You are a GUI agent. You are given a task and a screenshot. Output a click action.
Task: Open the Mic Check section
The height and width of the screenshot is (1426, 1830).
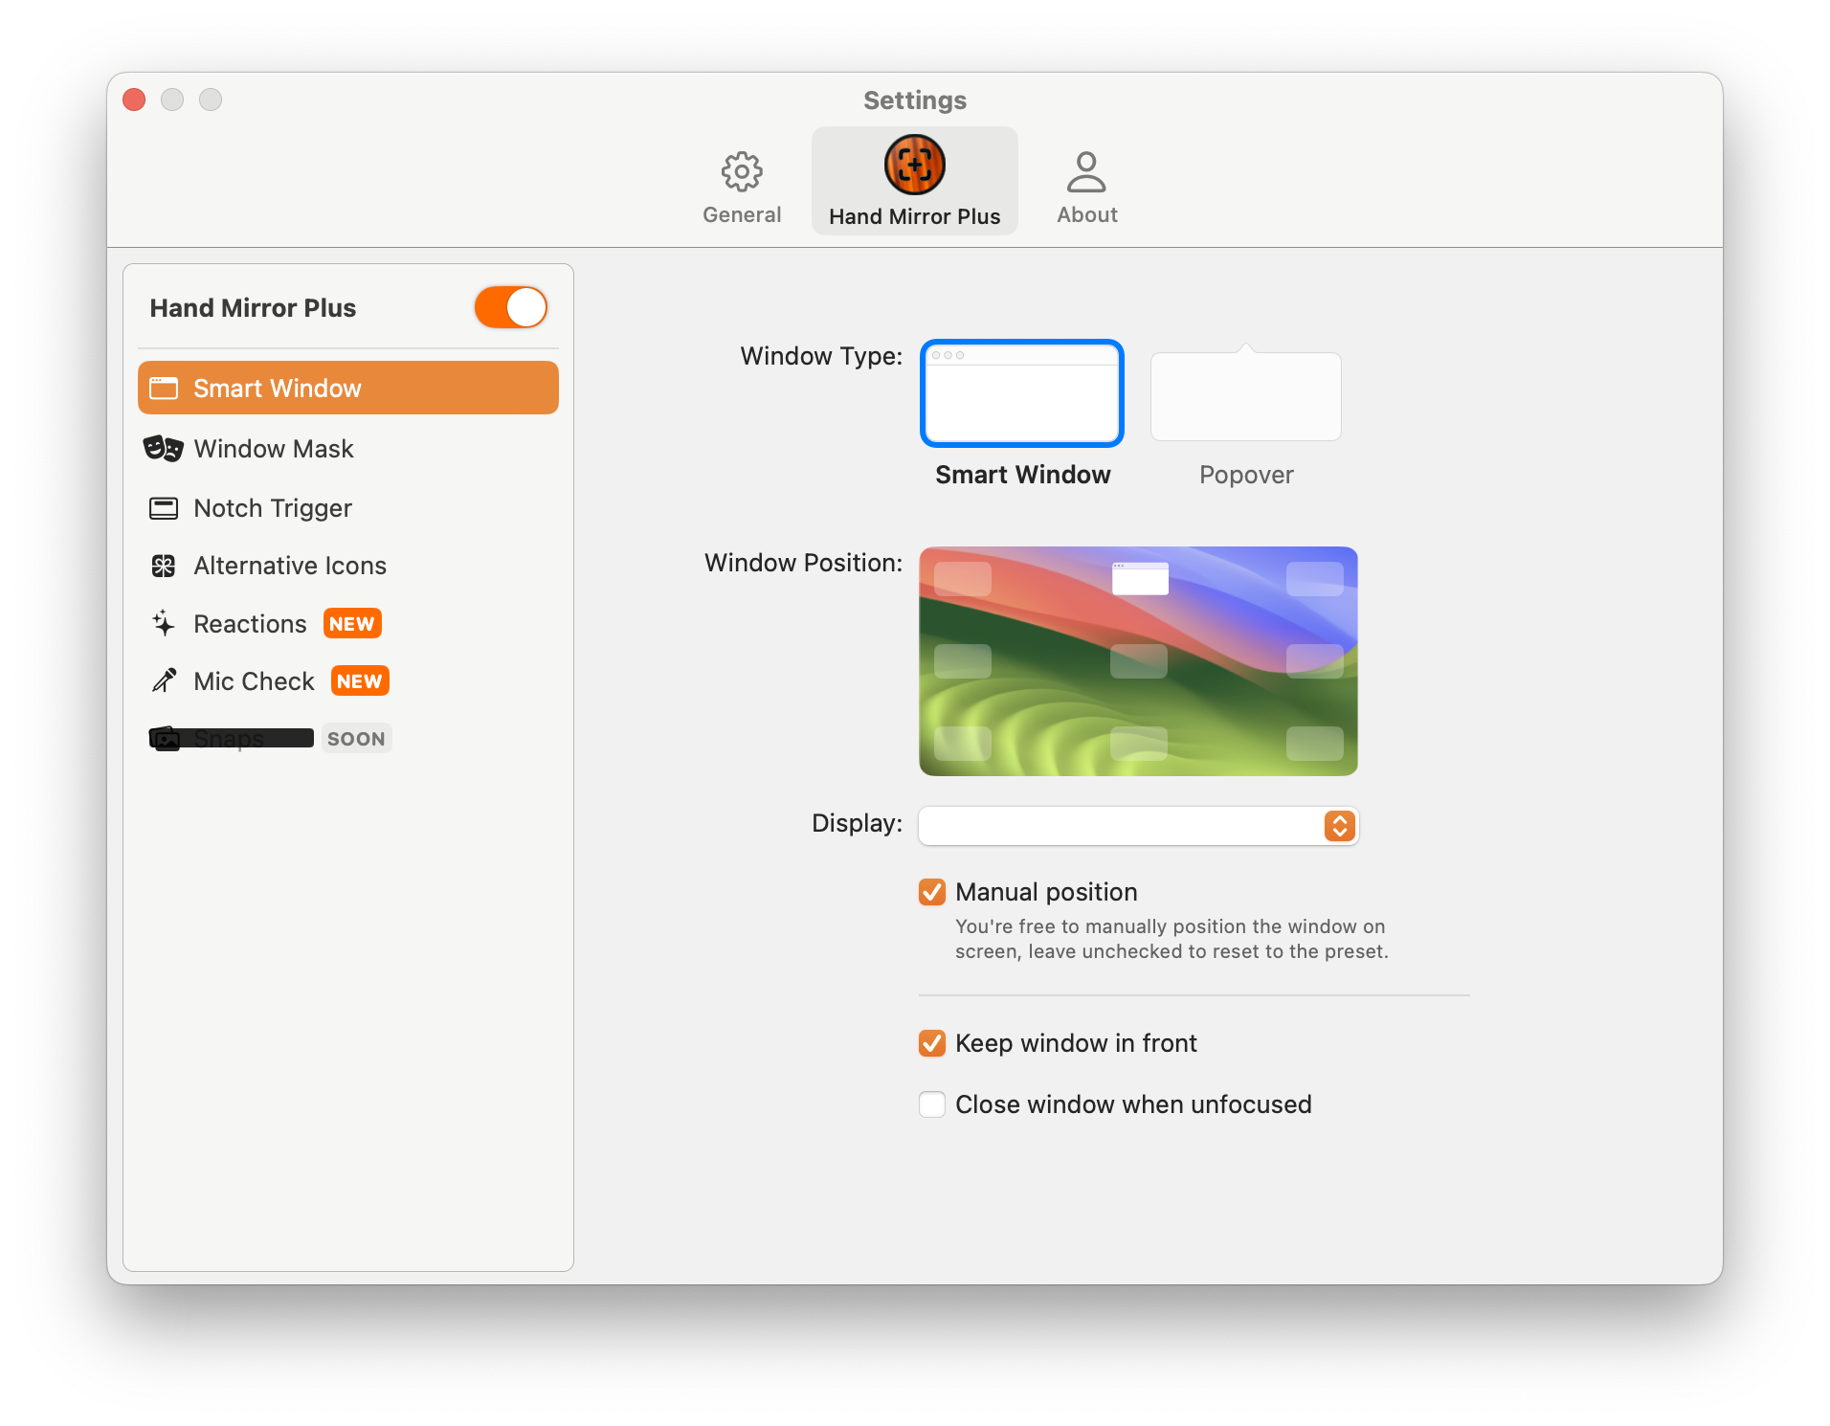348,680
